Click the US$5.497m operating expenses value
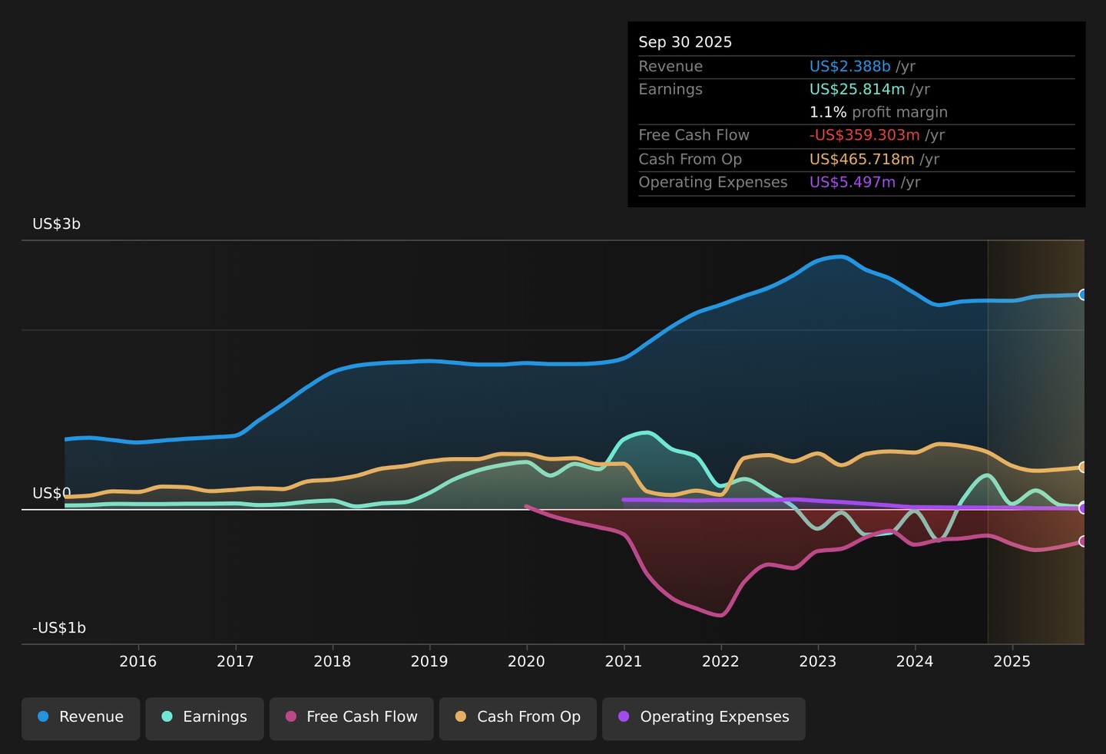This screenshot has width=1106, height=754. [853, 183]
